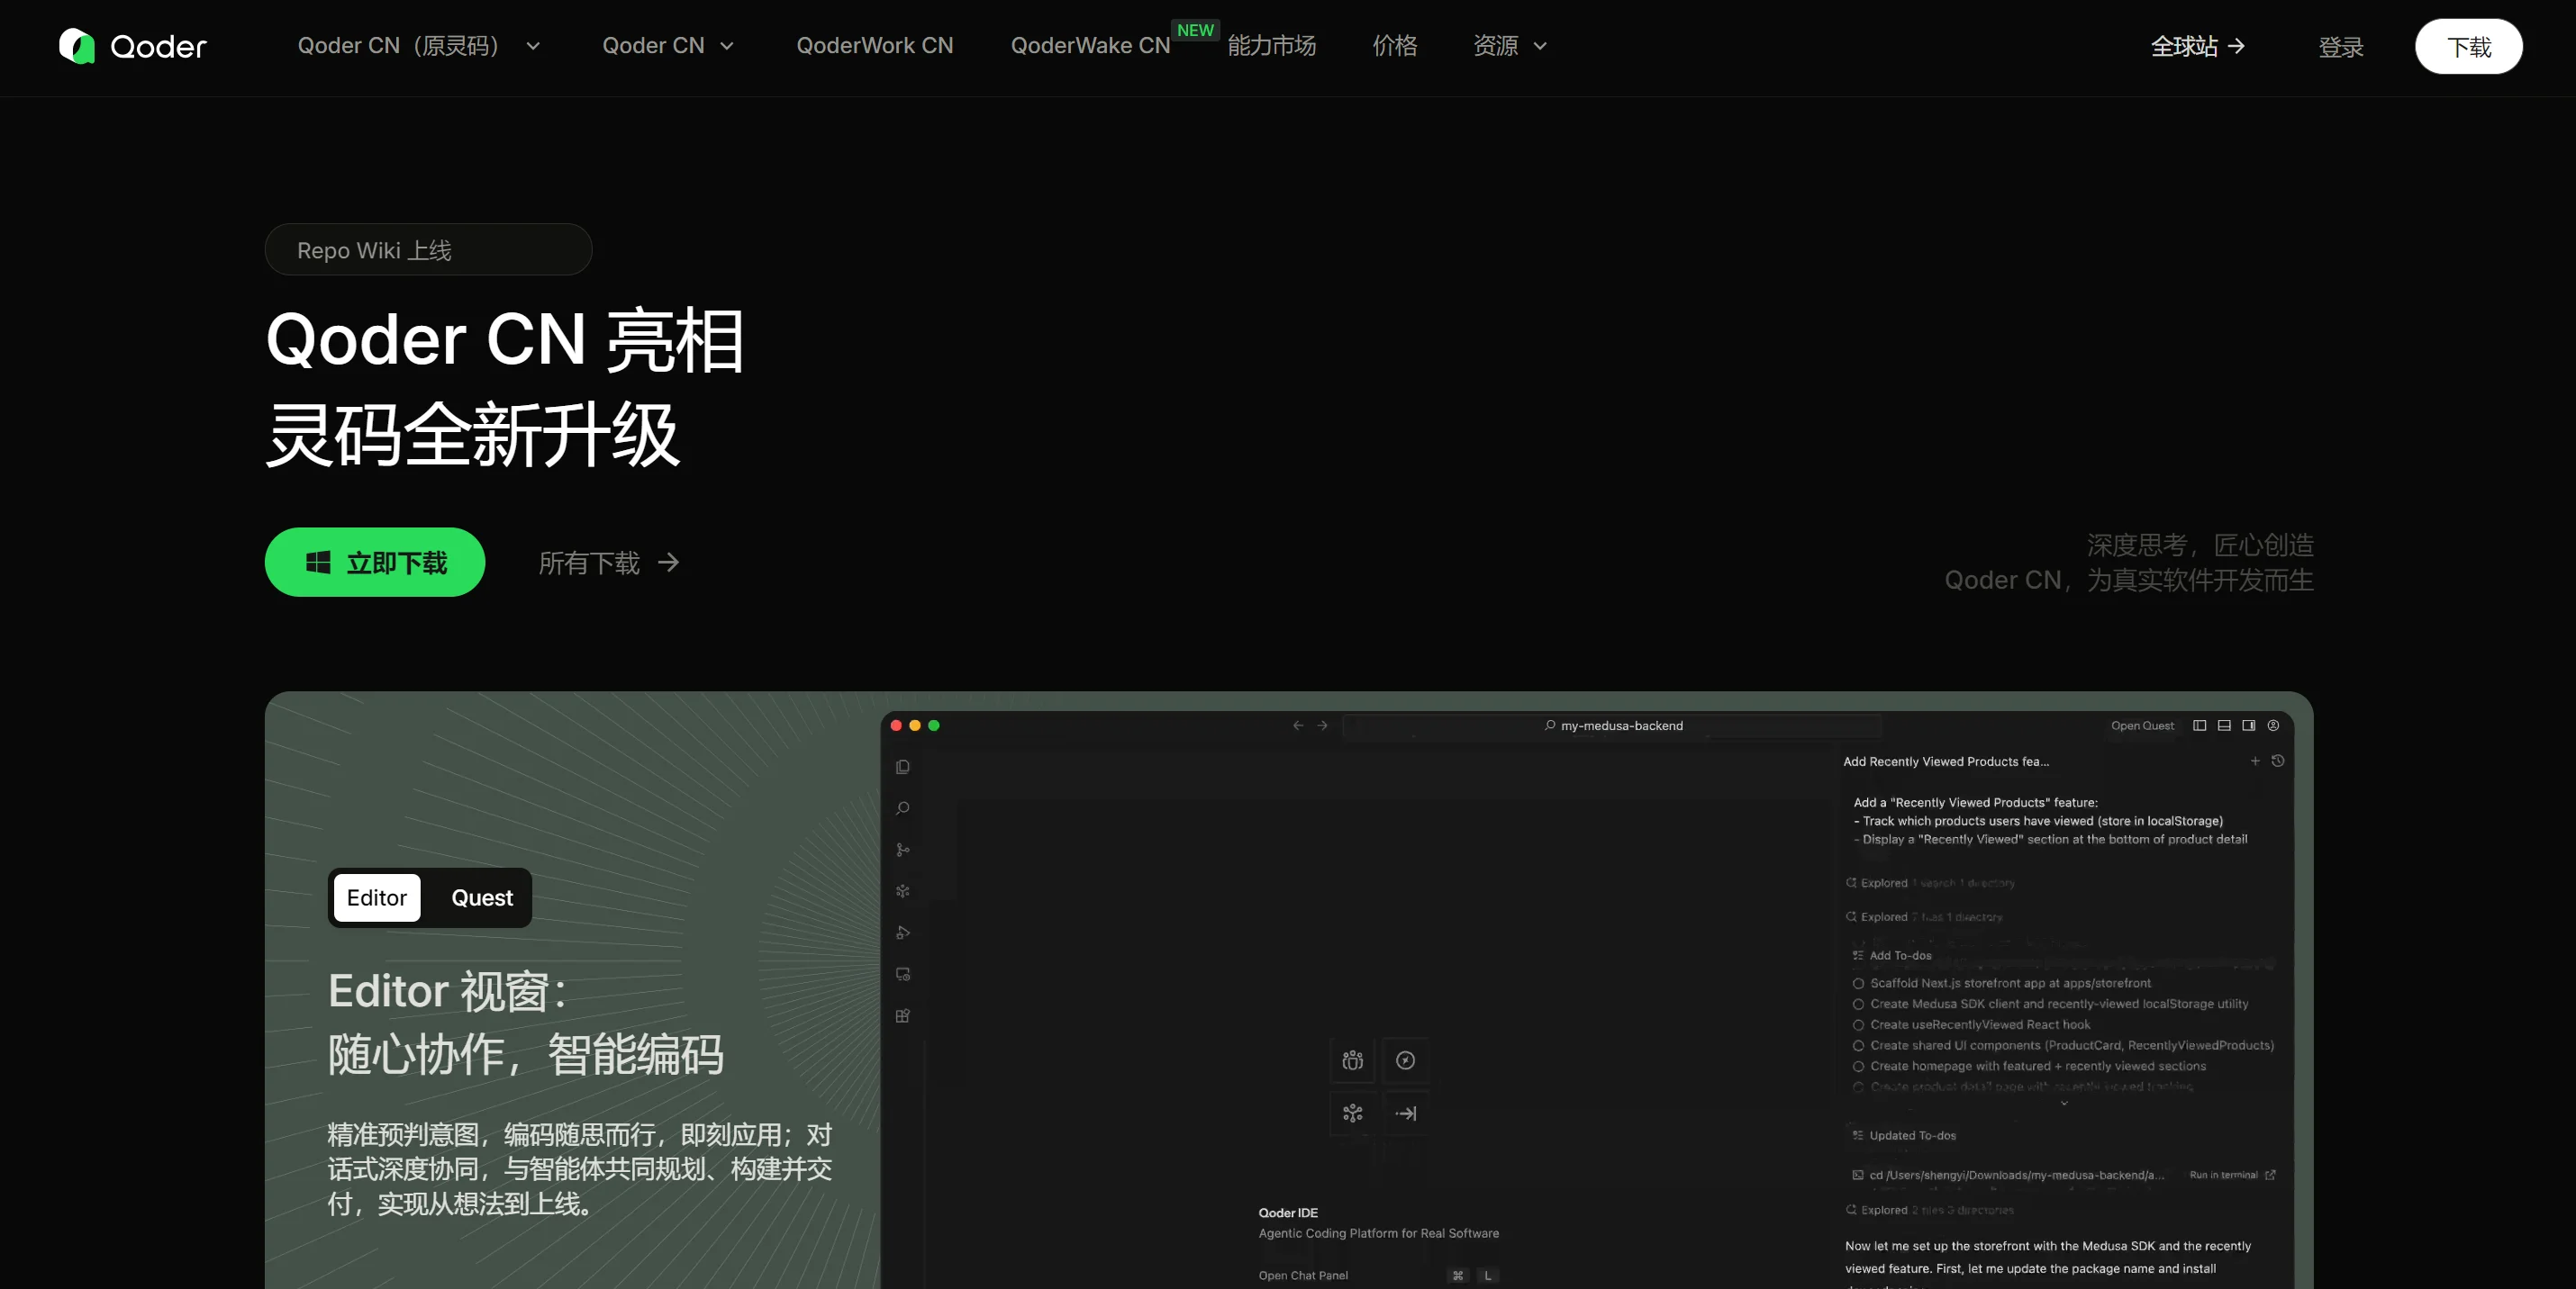Click the Run in terminal link
This screenshot has height=1289, width=2576.
(x=2223, y=1175)
